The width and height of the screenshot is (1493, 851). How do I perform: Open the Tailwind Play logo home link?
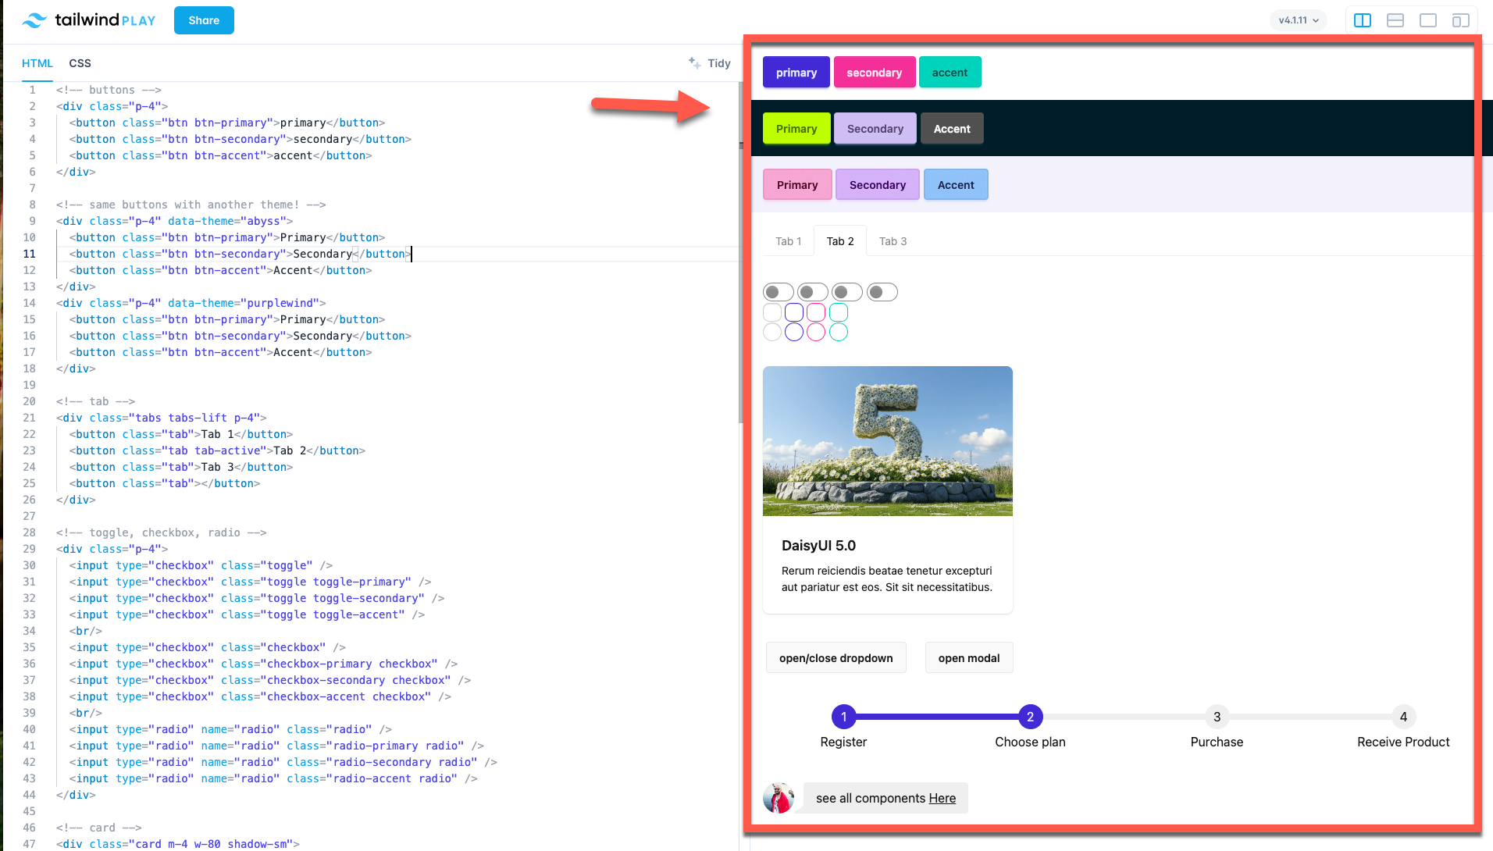(x=89, y=20)
